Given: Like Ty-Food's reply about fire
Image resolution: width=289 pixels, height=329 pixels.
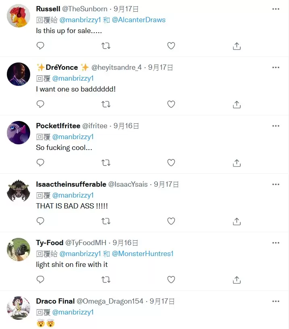Looking at the screenshot, I should coord(171,279).
